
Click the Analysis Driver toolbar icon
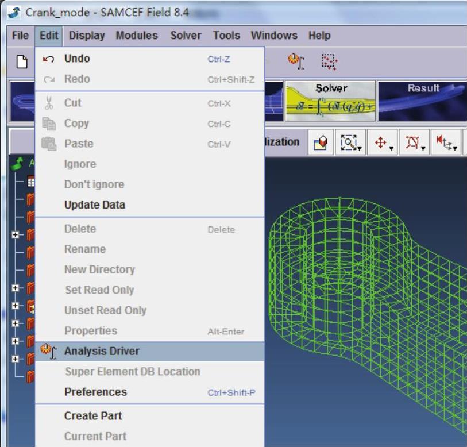[x=295, y=61]
